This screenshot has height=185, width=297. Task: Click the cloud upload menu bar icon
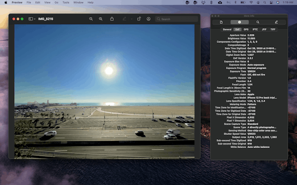[x=220, y=2]
